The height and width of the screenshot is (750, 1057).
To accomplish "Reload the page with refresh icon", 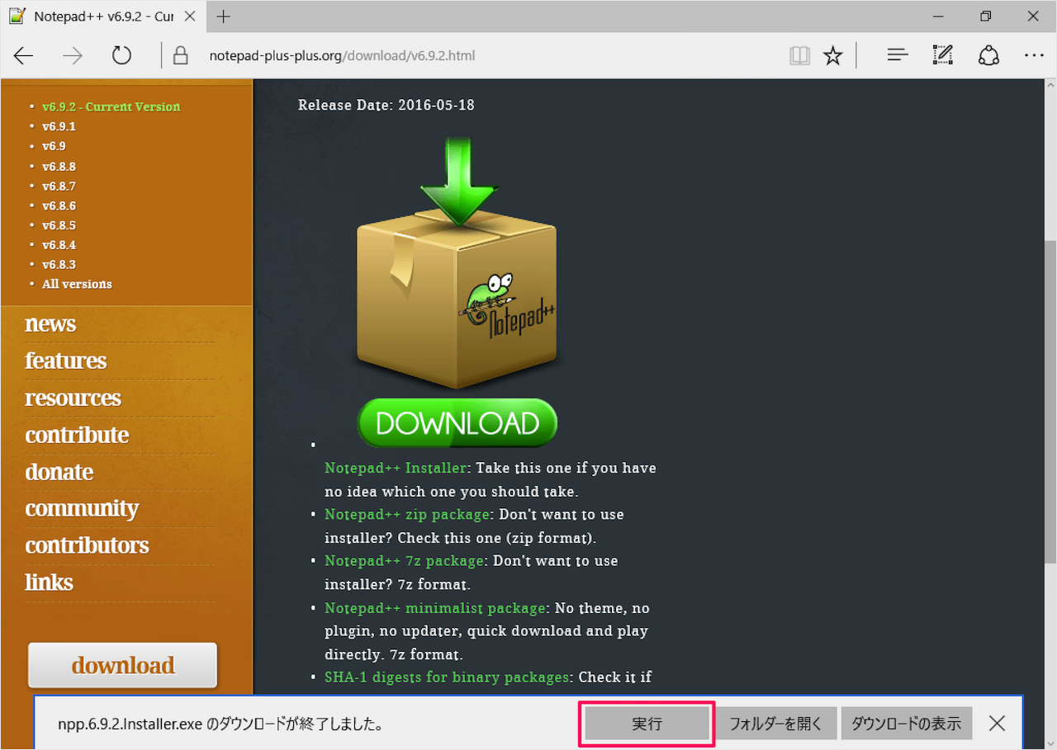I will 121,55.
